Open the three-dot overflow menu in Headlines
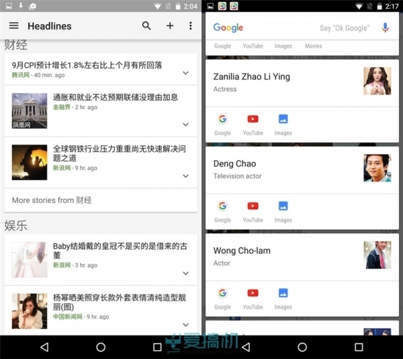This screenshot has height=359, width=403. (x=191, y=26)
